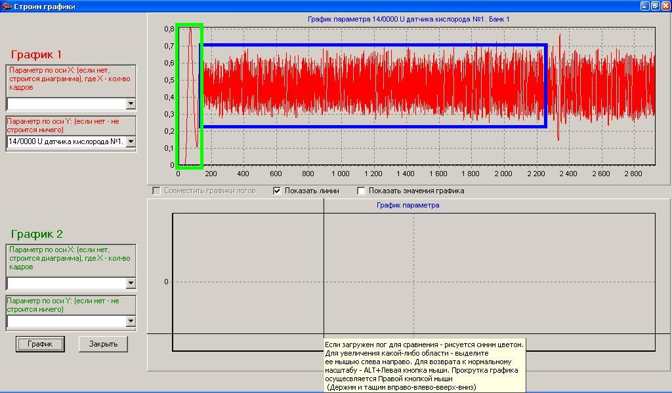
Task: Open График 2 X-axis parameter dropdown arrow
Action: tap(130, 283)
